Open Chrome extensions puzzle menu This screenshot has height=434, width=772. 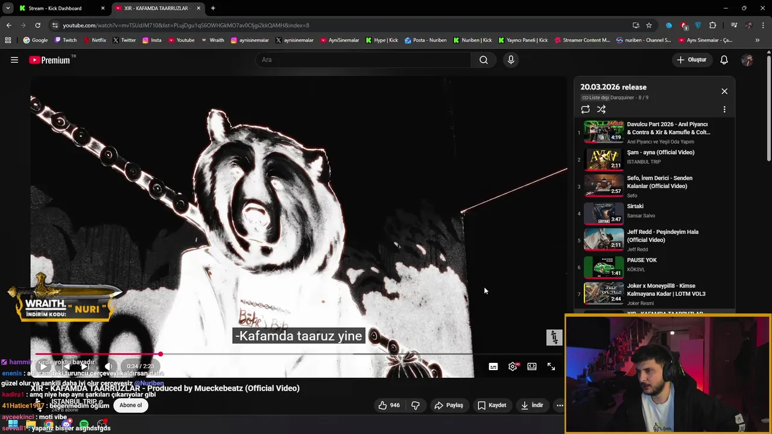tap(713, 25)
